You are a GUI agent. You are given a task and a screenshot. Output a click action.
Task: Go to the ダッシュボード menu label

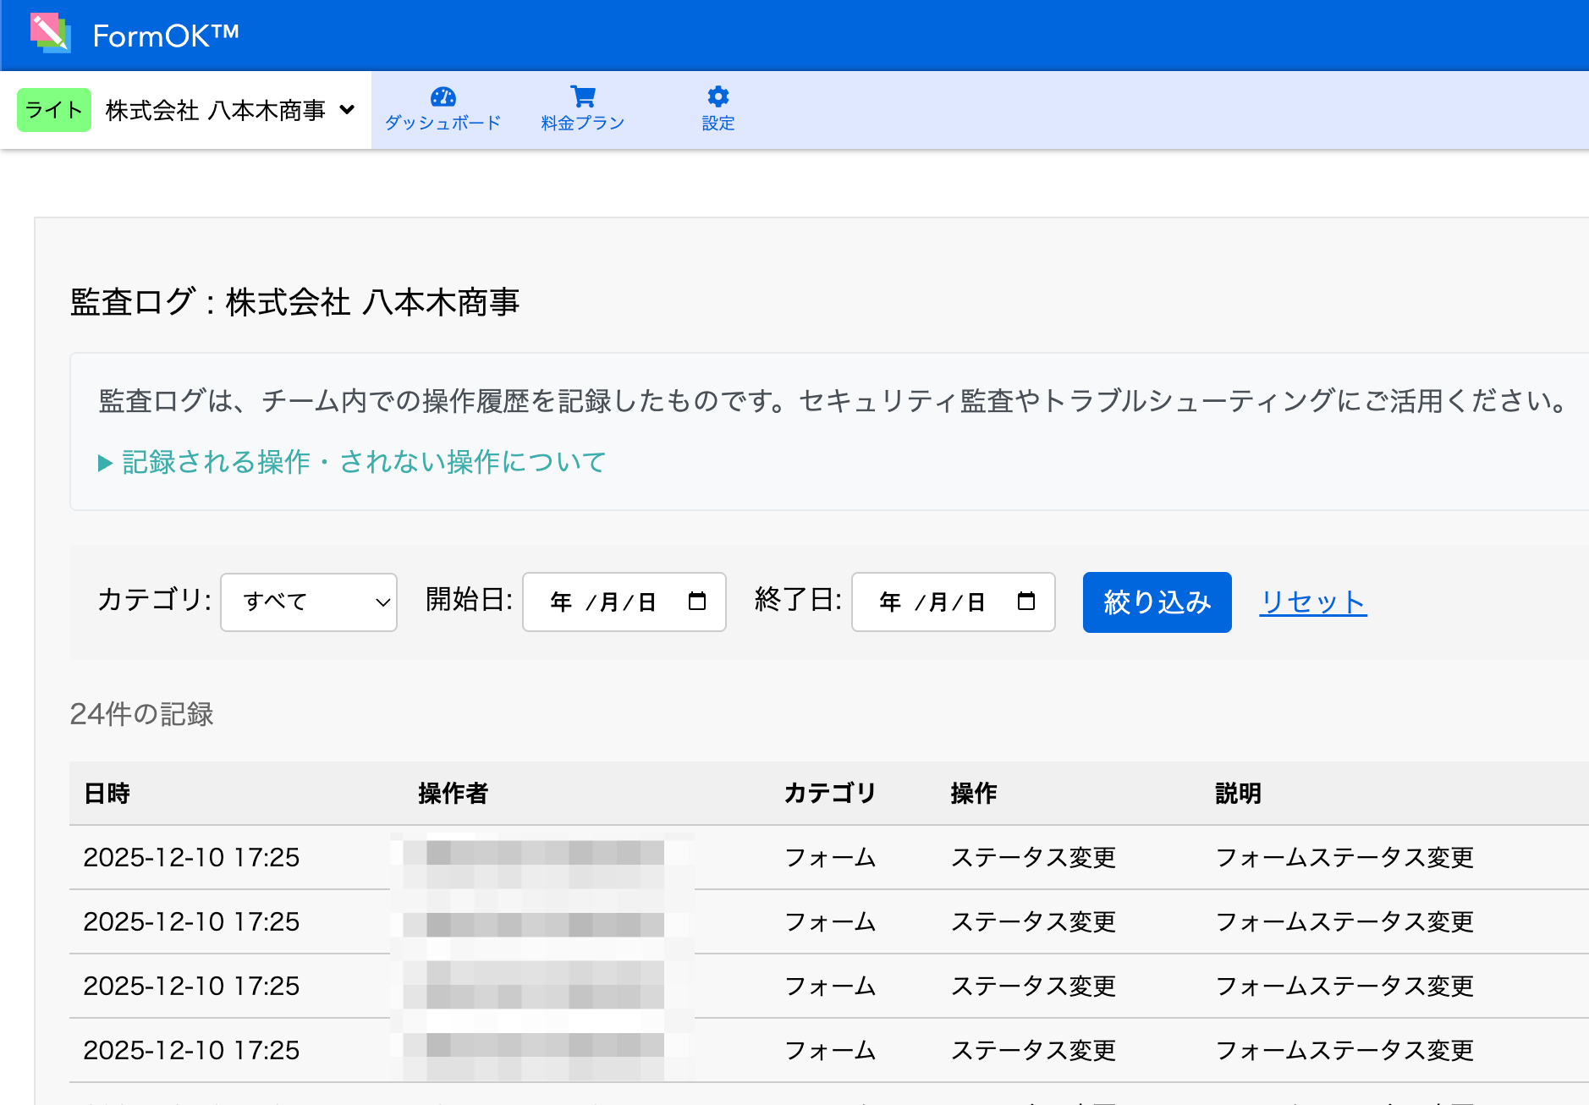(x=443, y=124)
